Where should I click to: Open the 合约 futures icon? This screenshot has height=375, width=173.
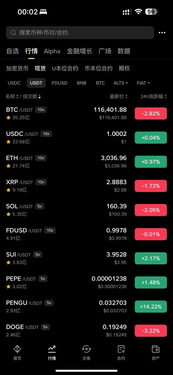[121, 349]
